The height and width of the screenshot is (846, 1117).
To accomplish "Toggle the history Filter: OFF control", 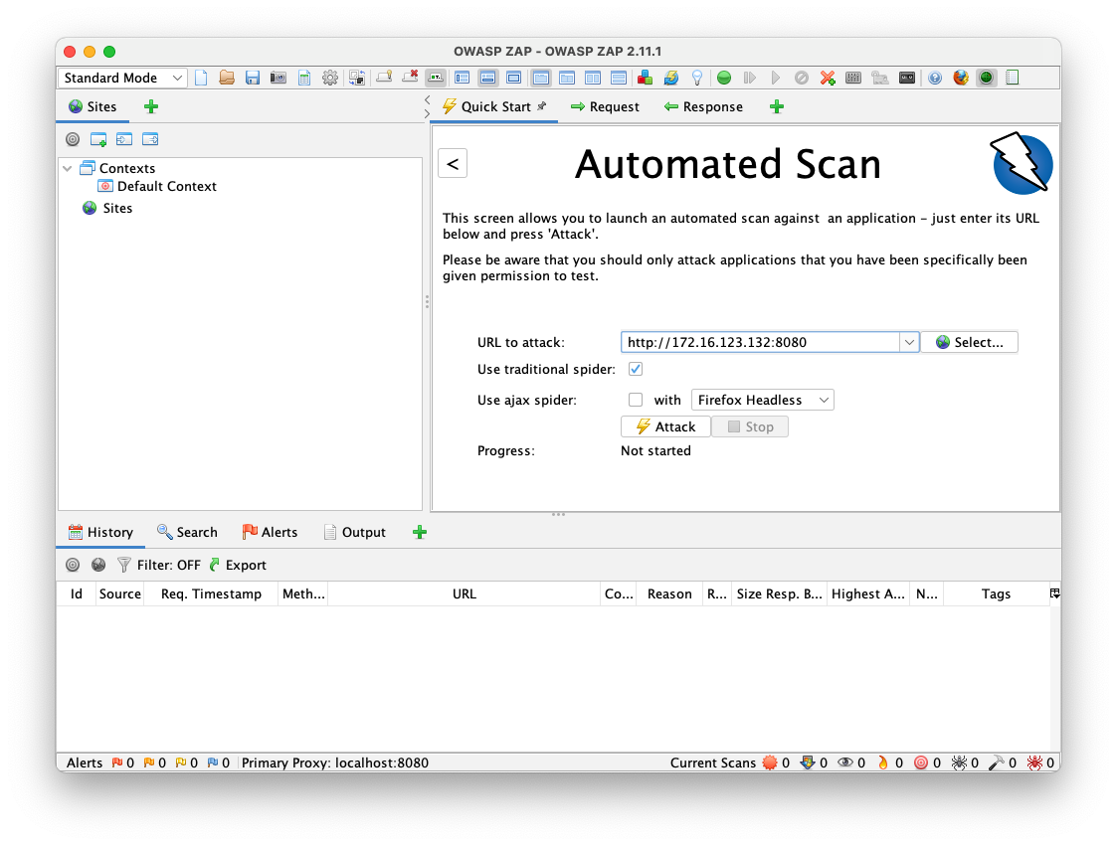I will pos(158,565).
